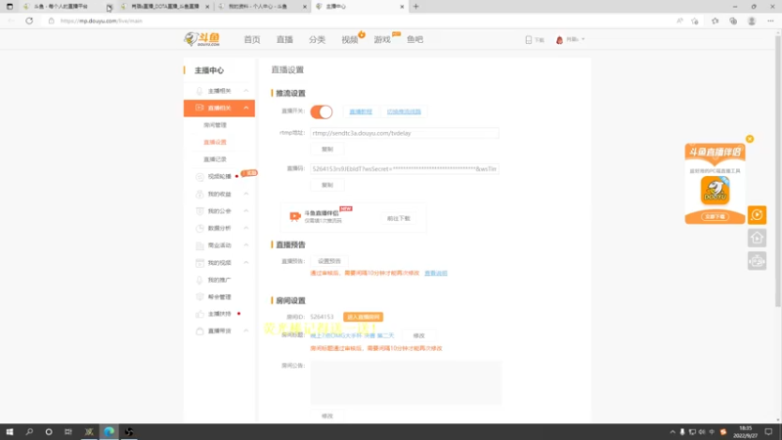
Task: Expand the 我的公会 section
Action: click(x=246, y=211)
